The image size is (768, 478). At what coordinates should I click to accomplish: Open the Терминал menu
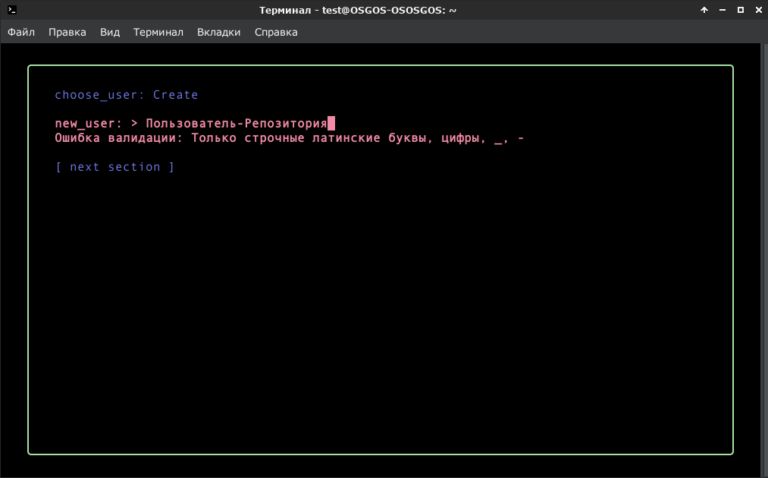click(x=158, y=32)
